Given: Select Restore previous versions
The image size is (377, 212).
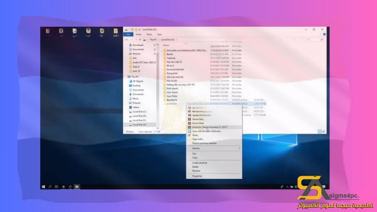Looking at the screenshot, I should click(x=214, y=143).
